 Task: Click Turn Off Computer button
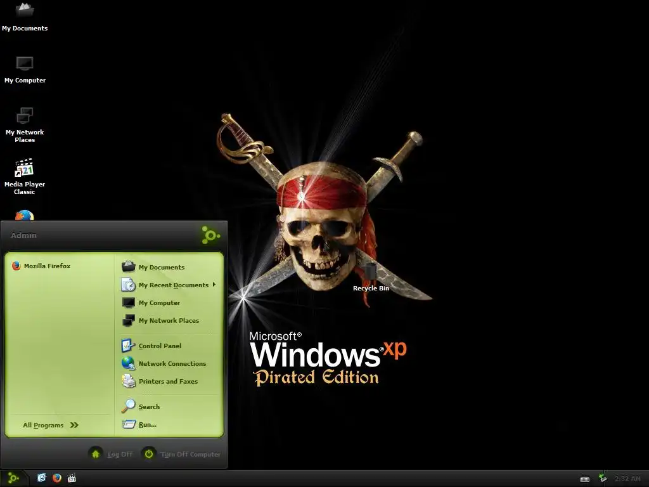point(181,454)
